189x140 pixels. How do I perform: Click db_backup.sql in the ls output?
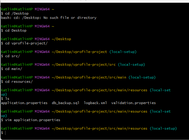tap(66, 103)
